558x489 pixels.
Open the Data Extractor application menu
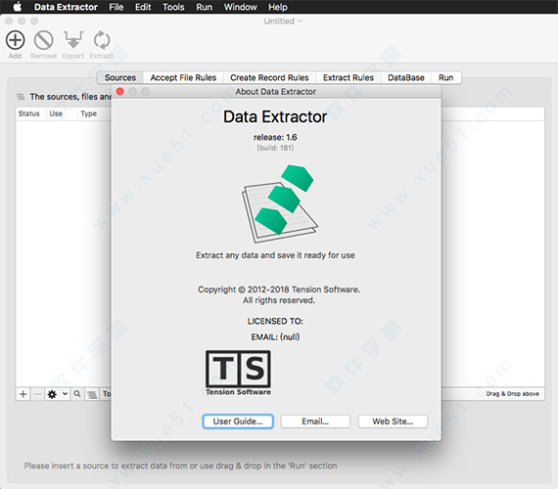pyautogui.click(x=66, y=7)
